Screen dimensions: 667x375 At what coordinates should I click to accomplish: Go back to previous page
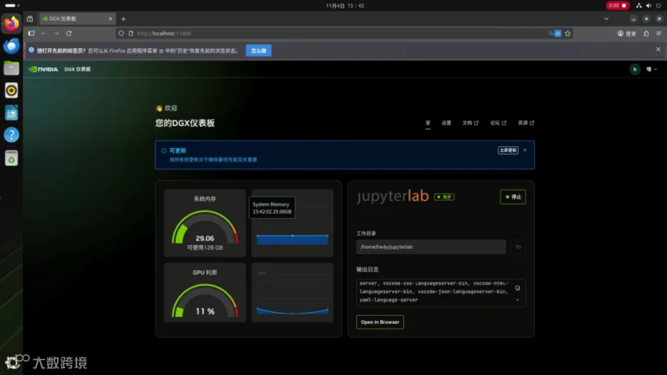(44, 33)
